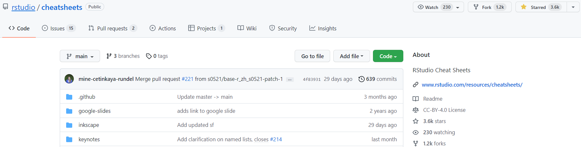Open the .github folder

(87, 97)
